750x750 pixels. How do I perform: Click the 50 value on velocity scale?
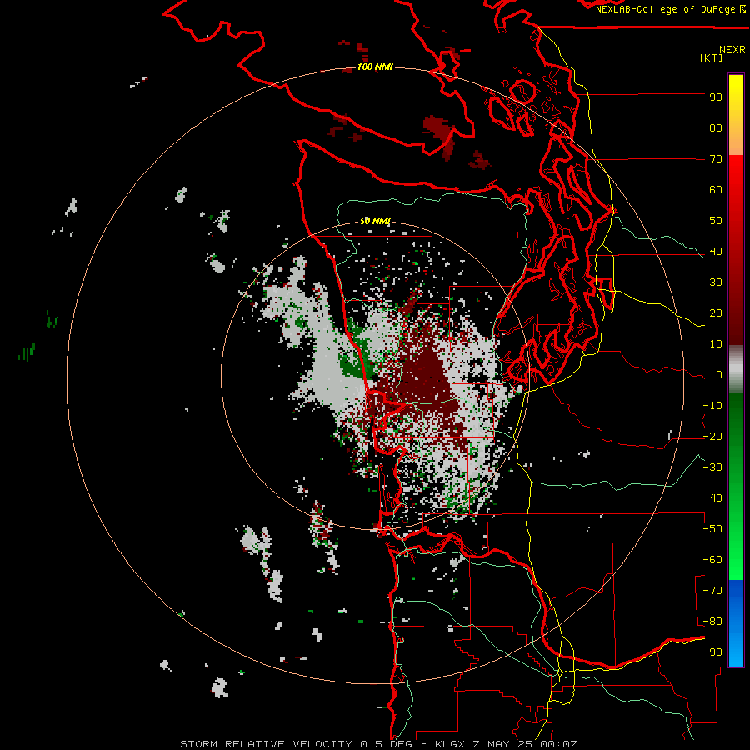tap(716, 221)
